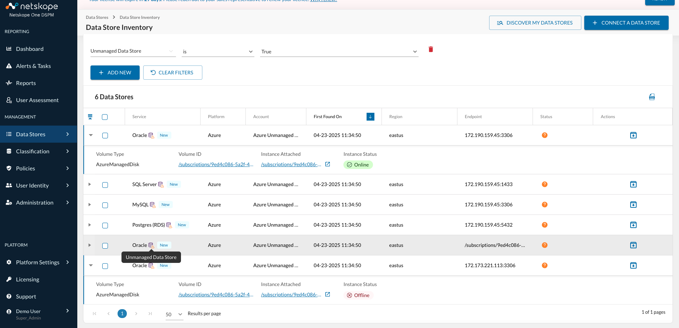Click status icon for SQL Server row

coord(545,184)
